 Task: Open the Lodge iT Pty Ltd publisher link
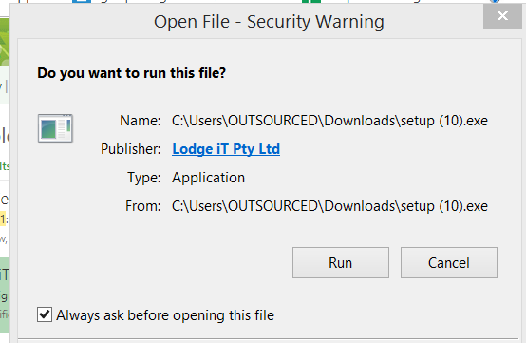[226, 149]
